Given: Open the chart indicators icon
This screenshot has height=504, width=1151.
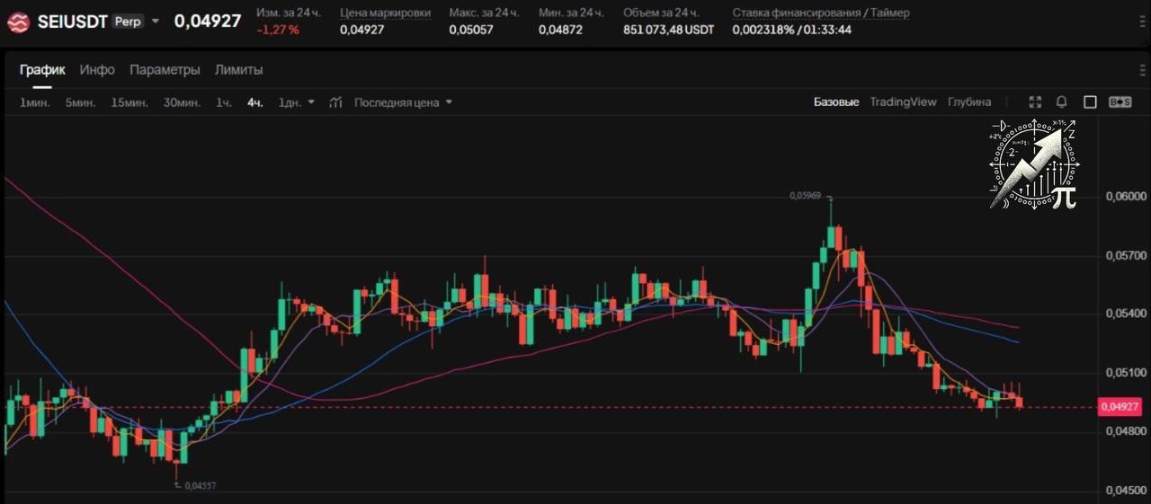Looking at the screenshot, I should [335, 102].
